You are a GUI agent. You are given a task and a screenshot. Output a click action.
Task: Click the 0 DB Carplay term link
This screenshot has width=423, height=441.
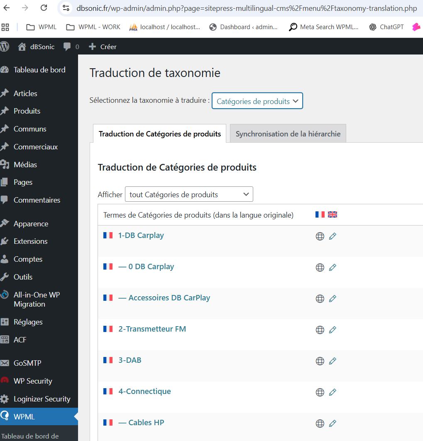(x=151, y=267)
